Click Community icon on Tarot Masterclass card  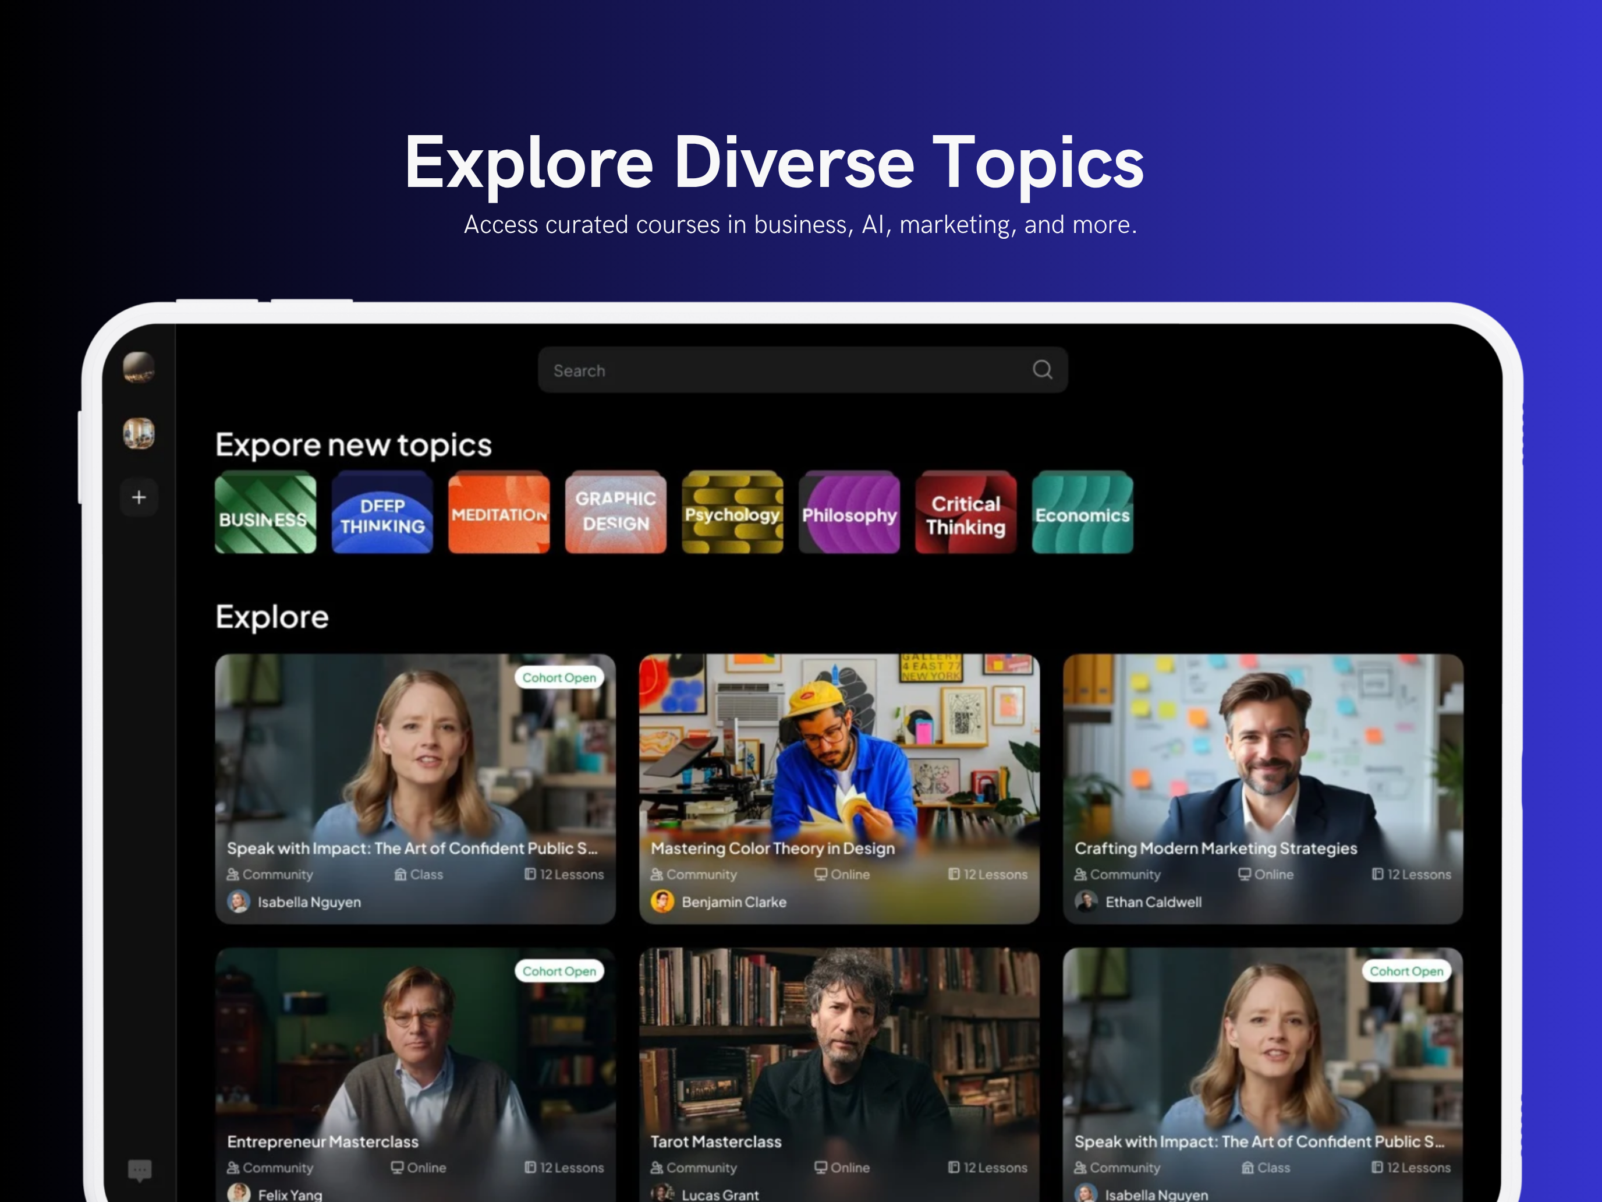pos(656,1168)
